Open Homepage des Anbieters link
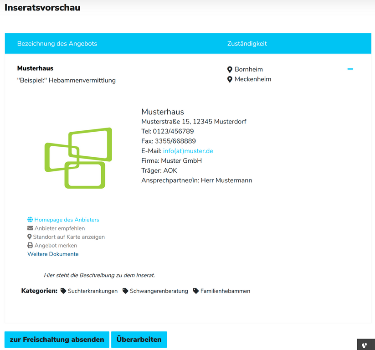This screenshot has height=350, width=375. pyautogui.click(x=67, y=220)
